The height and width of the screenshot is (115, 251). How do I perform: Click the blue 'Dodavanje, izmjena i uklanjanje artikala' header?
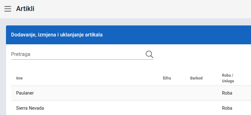[x=128, y=35]
